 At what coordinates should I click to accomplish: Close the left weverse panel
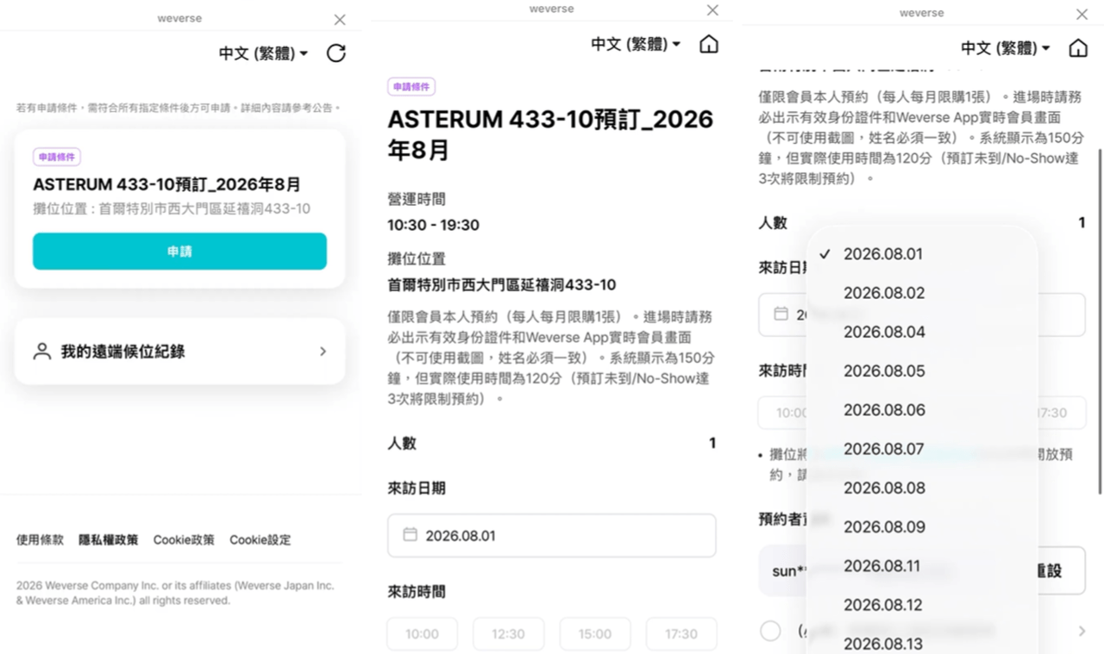(340, 20)
